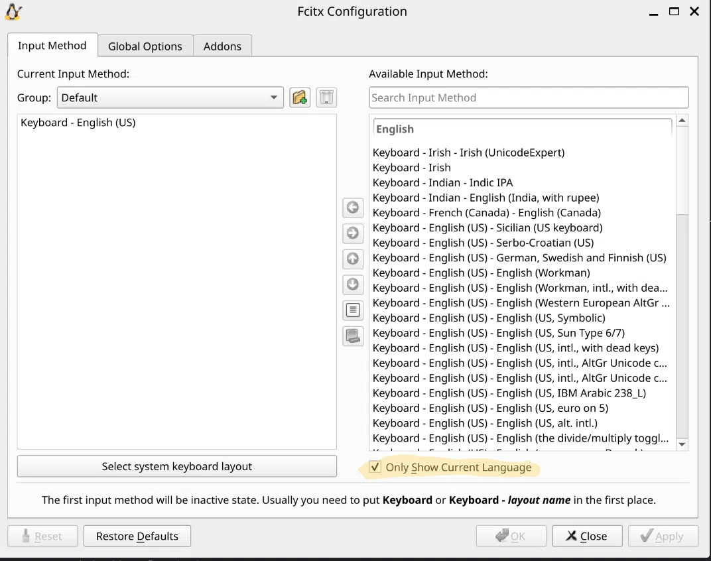The height and width of the screenshot is (561, 711).
Task: Select the English group header
Action: (523, 129)
